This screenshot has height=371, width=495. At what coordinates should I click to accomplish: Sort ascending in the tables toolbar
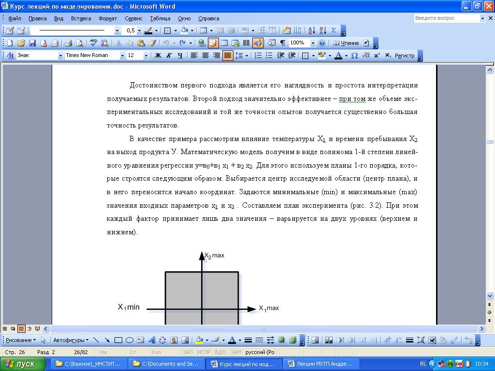[x=311, y=30]
